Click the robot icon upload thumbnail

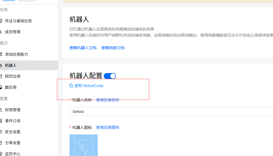[84, 145]
